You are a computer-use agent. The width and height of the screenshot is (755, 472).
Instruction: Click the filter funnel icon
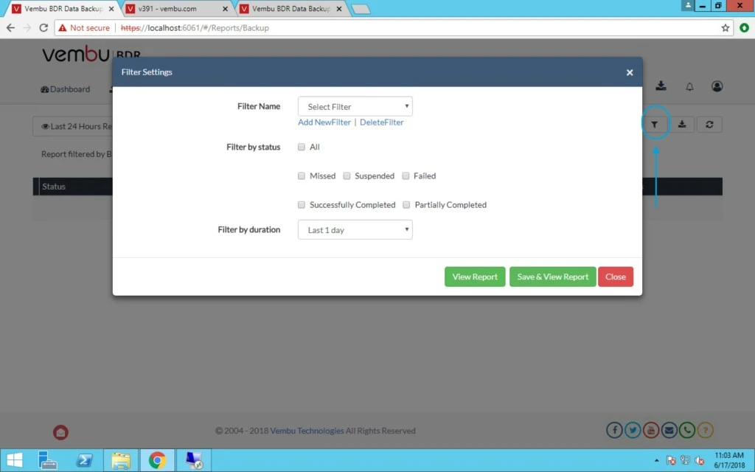pyautogui.click(x=655, y=125)
